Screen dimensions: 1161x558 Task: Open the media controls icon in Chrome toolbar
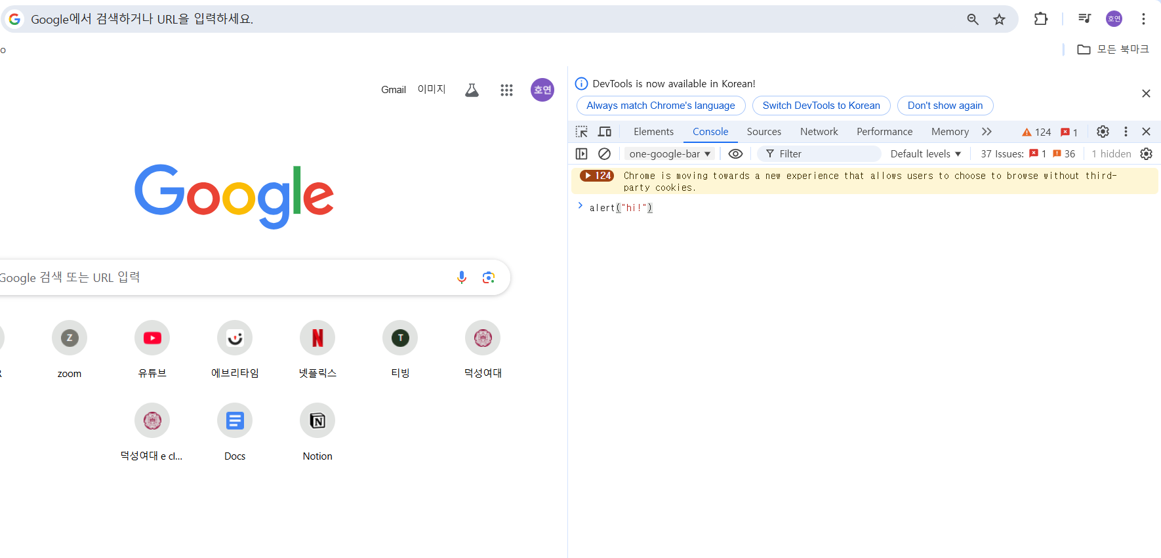[x=1084, y=19]
